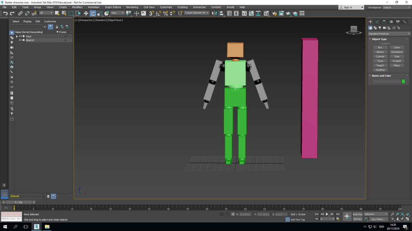Open the Rendering menu
The height and width of the screenshot is (231, 412).
coord(132,7)
